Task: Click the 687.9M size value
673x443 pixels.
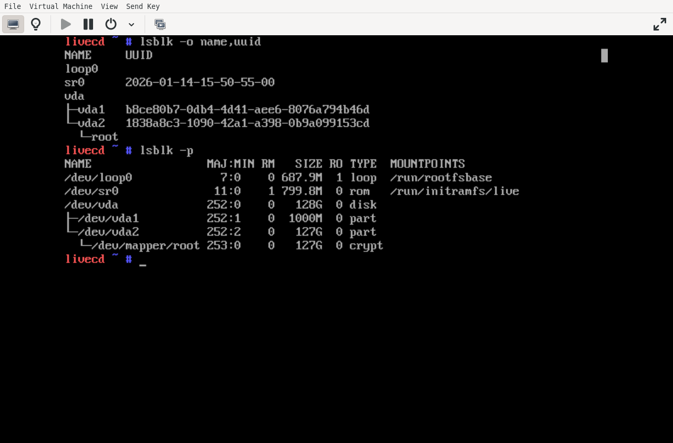Action: tap(302, 178)
